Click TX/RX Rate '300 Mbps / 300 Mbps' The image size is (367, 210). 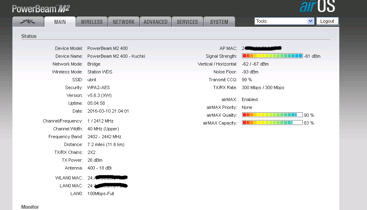click(x=263, y=87)
